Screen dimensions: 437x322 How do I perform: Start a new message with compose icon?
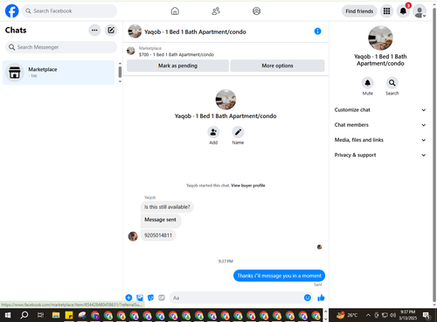tap(111, 30)
